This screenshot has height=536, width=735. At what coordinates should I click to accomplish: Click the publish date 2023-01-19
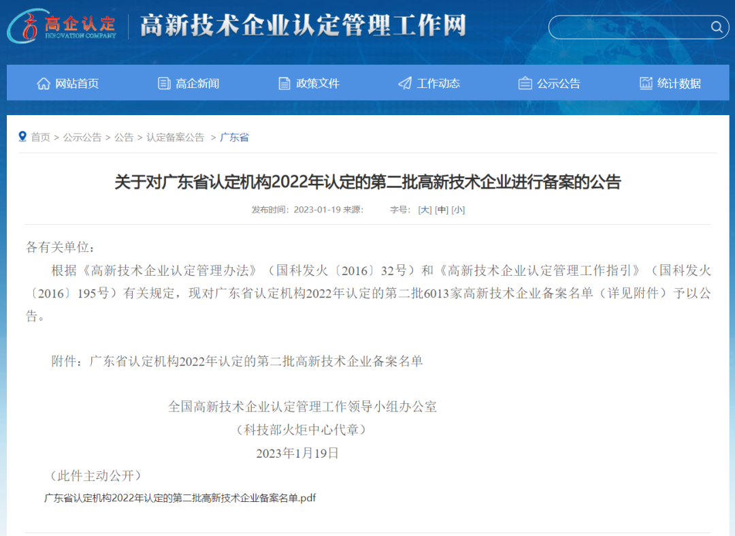(x=317, y=210)
